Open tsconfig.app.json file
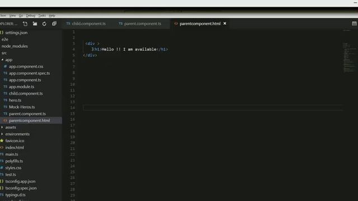 [20, 181]
